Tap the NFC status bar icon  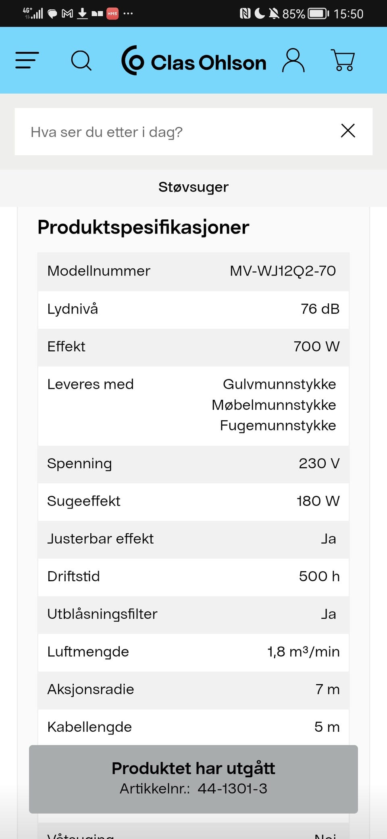245,14
